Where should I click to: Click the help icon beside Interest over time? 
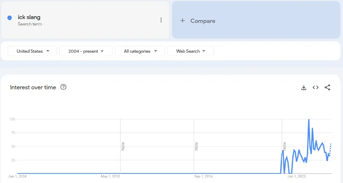[63, 87]
